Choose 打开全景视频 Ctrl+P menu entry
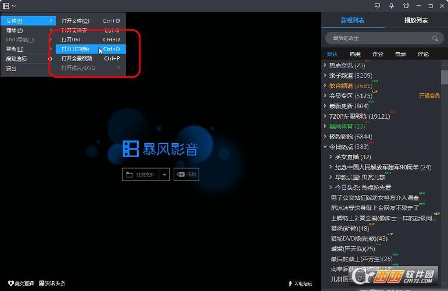This screenshot has width=448, height=291. point(91,58)
